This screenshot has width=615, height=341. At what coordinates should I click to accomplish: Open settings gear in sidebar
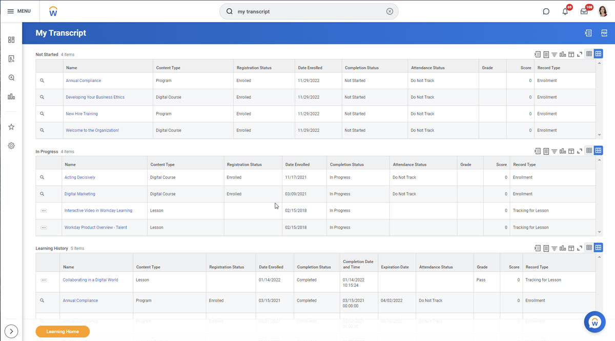point(11,146)
